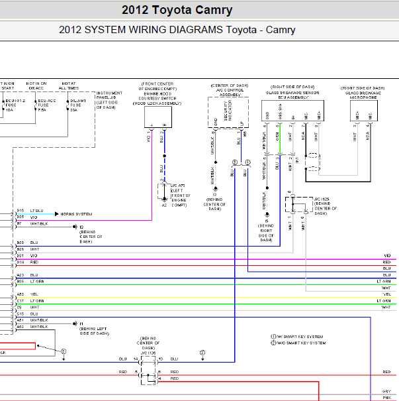399x401 pixels.
Task: Click the C15 BLU wire pin label
Action: click(x=27, y=314)
